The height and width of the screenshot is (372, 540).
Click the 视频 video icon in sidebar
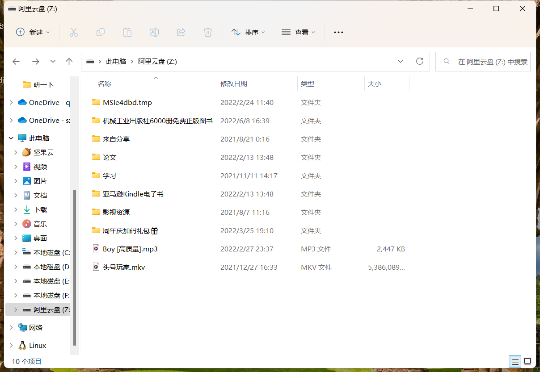point(27,167)
